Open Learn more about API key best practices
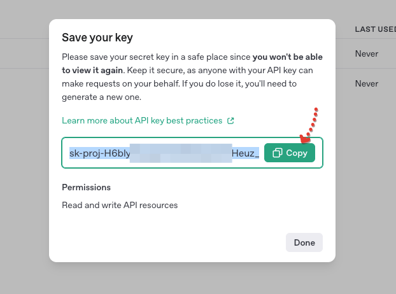 (x=142, y=121)
